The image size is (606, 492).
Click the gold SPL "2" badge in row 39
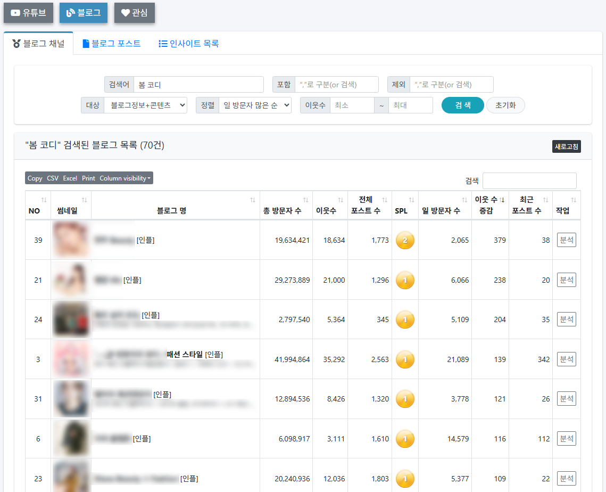coord(405,240)
